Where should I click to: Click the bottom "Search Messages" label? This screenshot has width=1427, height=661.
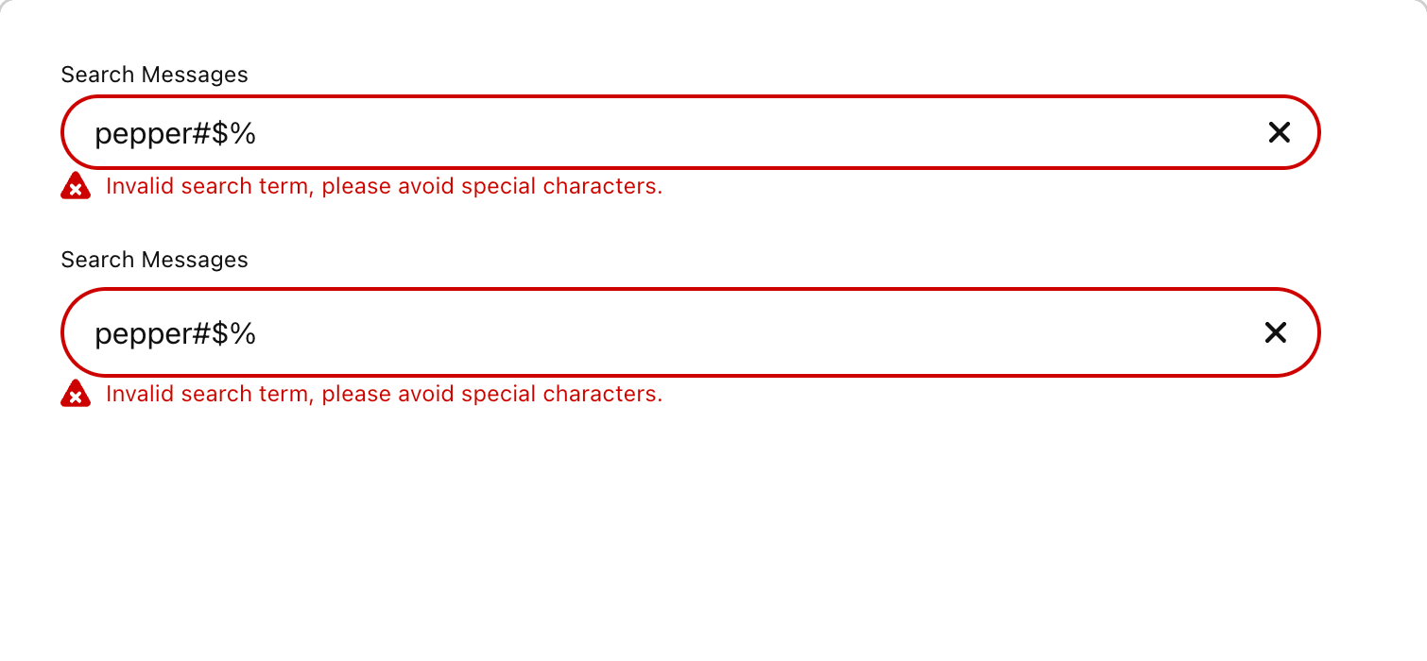click(154, 260)
